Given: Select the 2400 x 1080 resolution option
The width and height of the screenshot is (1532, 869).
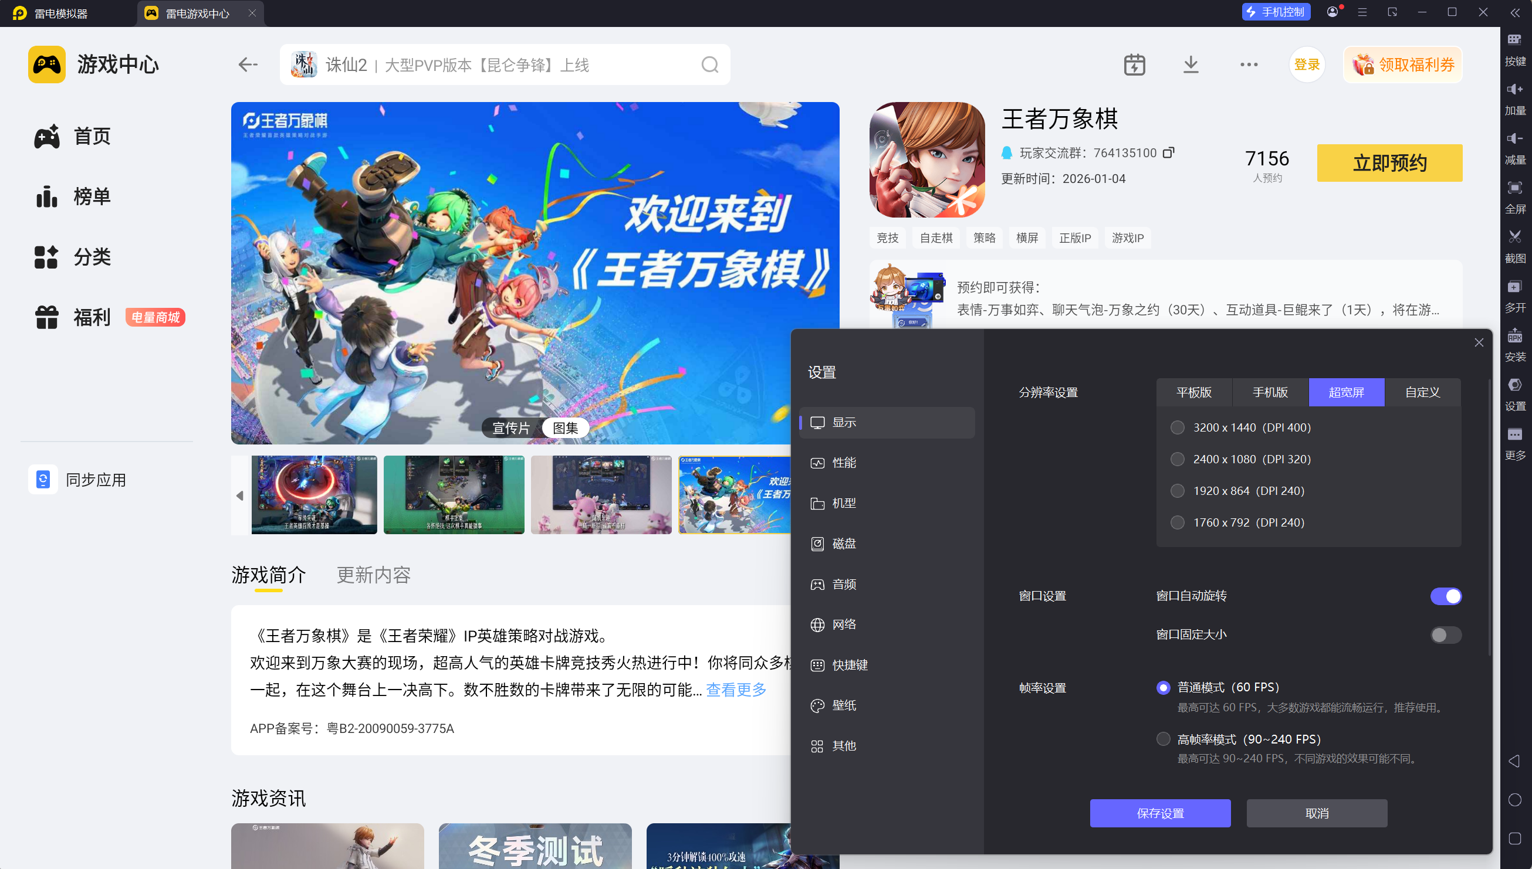Looking at the screenshot, I should tap(1178, 459).
